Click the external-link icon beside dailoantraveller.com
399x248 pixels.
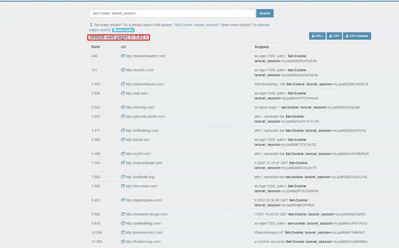click(x=123, y=56)
